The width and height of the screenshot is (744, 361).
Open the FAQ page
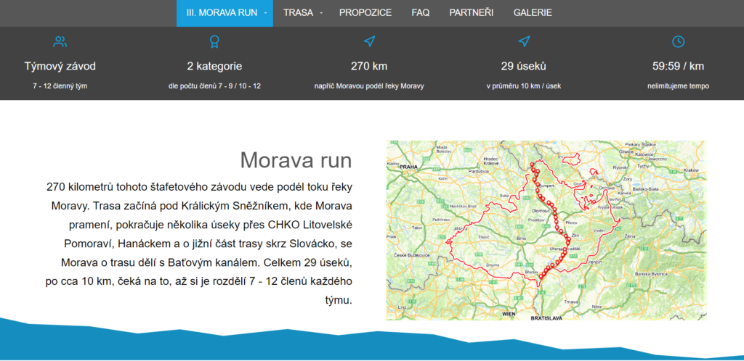(421, 13)
